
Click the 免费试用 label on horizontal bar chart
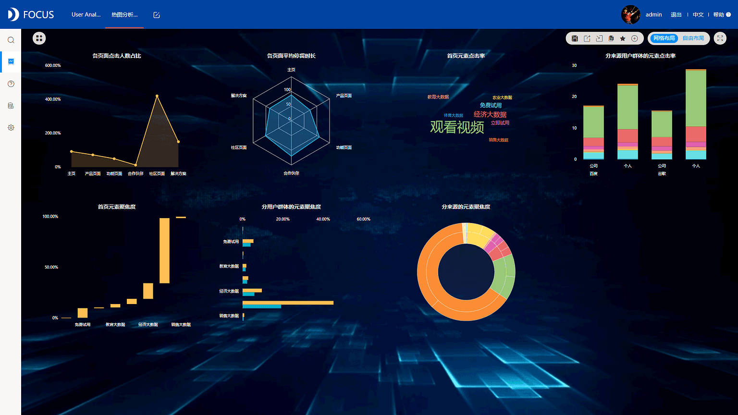pos(231,242)
